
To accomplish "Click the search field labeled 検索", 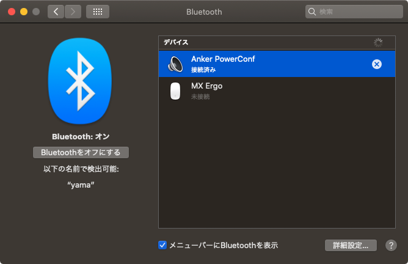I will click(x=354, y=12).
